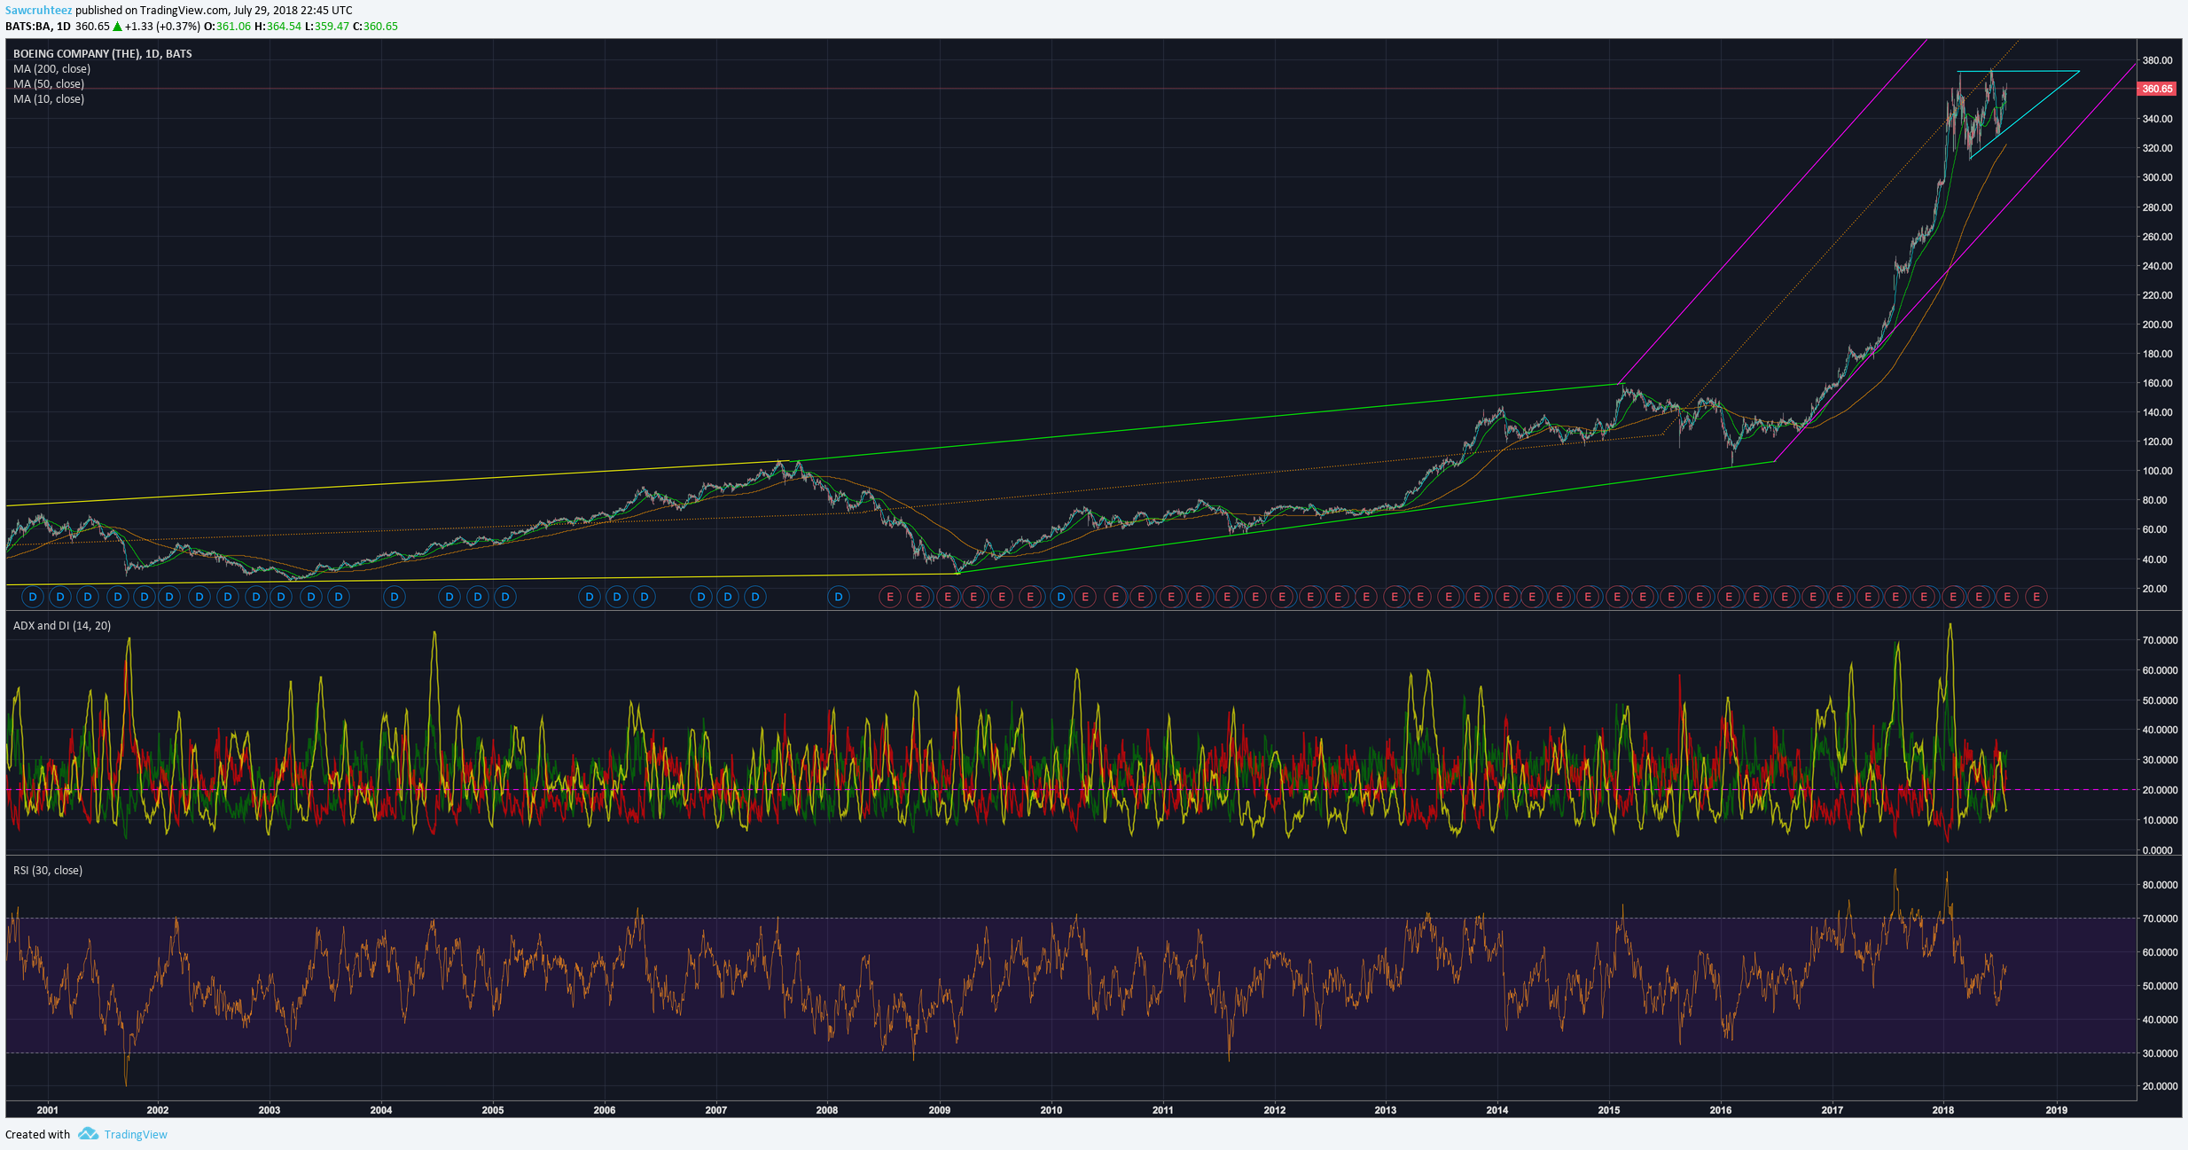Click the C:360.65 close value in header
This screenshot has height=1150, width=2188.
tap(375, 27)
